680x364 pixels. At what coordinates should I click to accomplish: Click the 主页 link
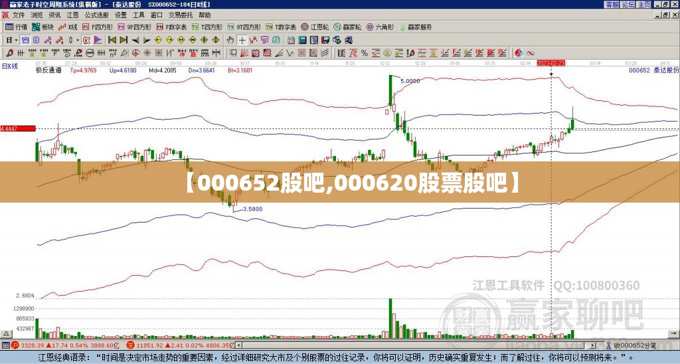click(643, 4)
